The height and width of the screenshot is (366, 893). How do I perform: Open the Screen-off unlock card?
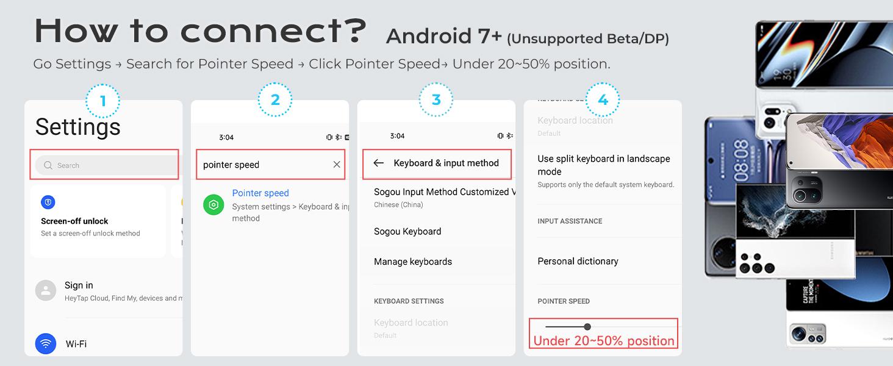tap(98, 222)
